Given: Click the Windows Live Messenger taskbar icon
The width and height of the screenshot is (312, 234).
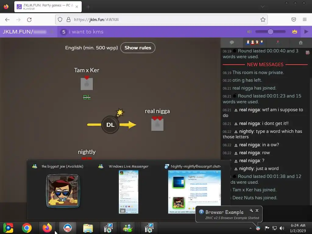Looking at the screenshot, I should [x=128, y=228].
